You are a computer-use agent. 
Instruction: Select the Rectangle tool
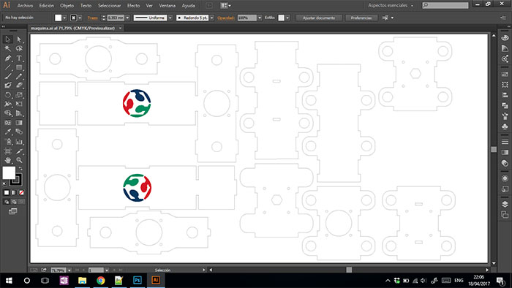click(19, 67)
